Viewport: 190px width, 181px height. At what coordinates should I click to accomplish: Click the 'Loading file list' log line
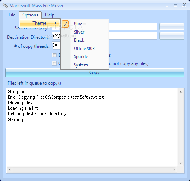[23, 108]
